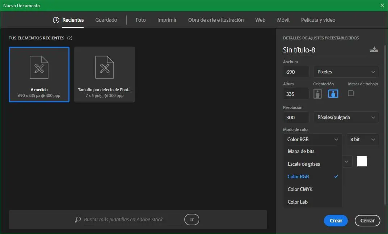Collapse the Color RGB mode dropdown
388x234 pixels.
[x=312, y=139]
